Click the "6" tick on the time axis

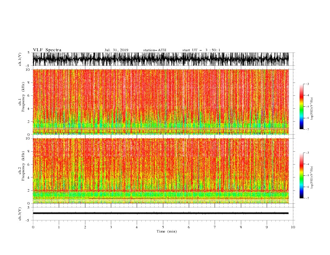189,227
